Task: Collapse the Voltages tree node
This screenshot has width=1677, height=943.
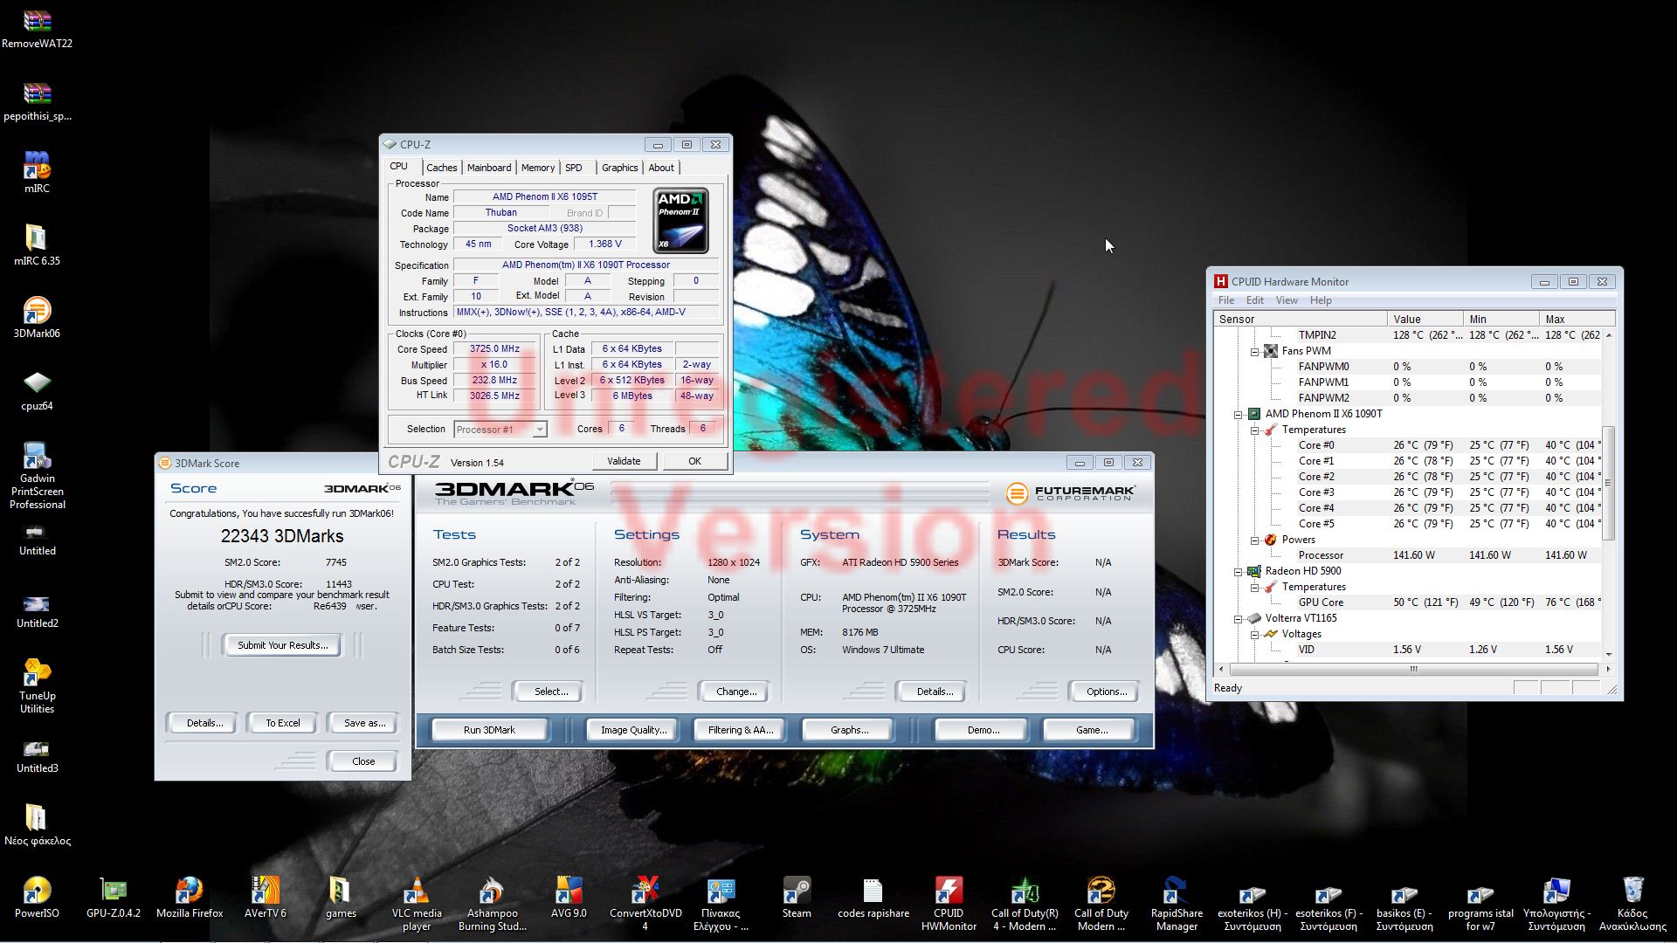Action: [x=1255, y=634]
